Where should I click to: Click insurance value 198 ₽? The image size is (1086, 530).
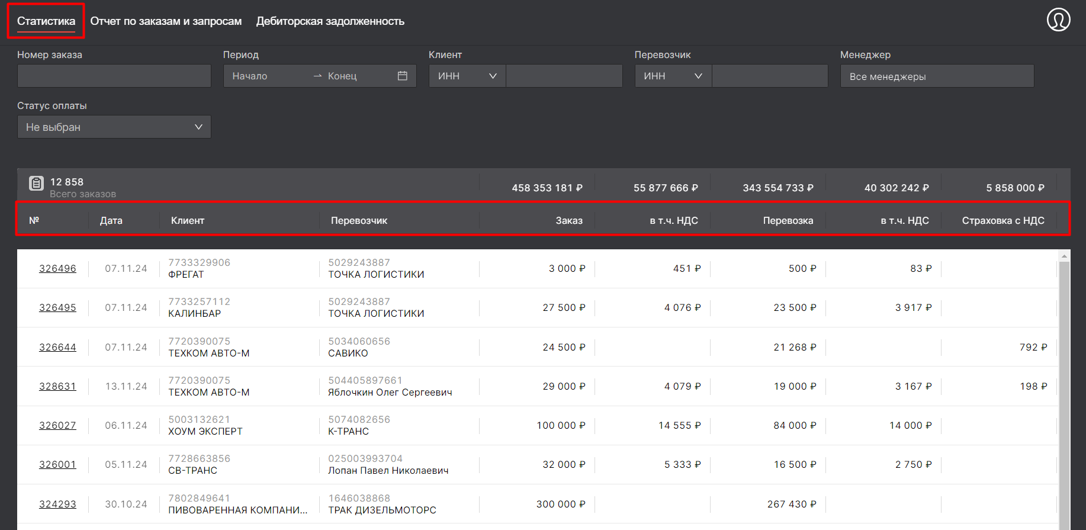click(1033, 386)
